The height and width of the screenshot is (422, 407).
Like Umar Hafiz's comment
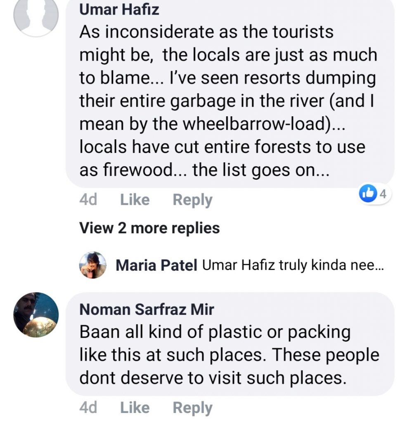(x=135, y=200)
